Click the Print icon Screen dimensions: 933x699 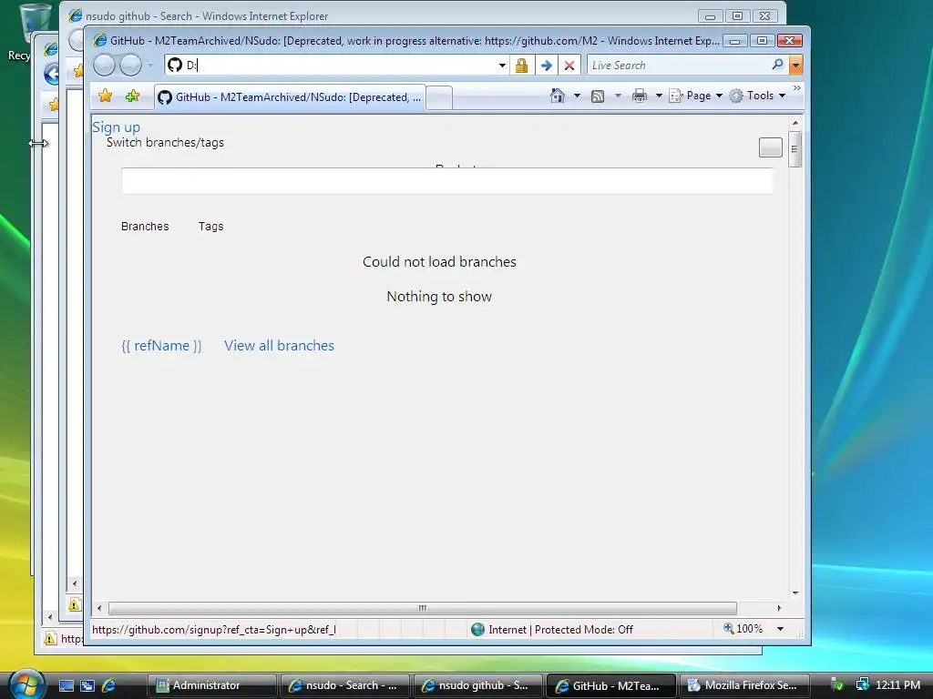(640, 96)
